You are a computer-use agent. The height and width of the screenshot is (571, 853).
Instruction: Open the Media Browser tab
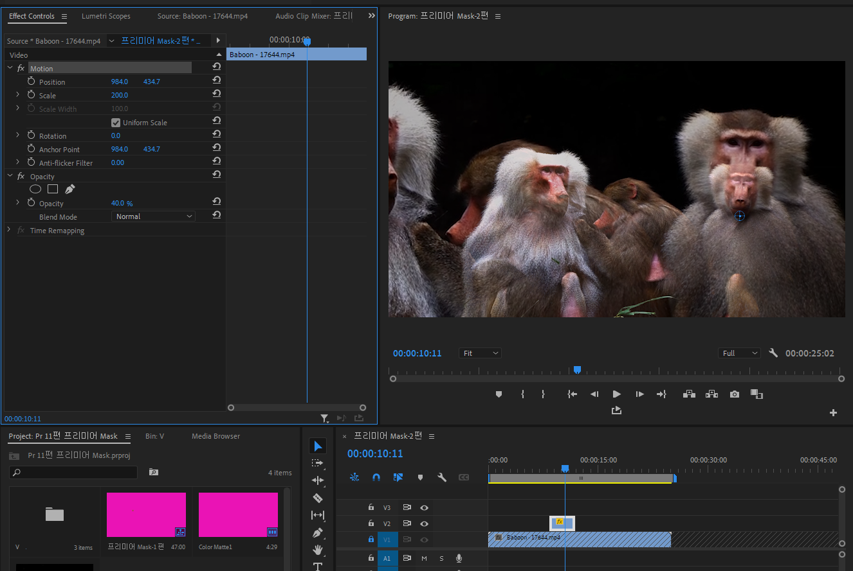216,436
